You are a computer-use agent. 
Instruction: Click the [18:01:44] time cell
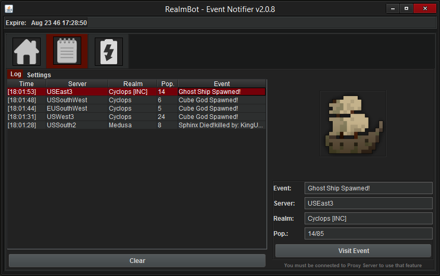(27, 109)
